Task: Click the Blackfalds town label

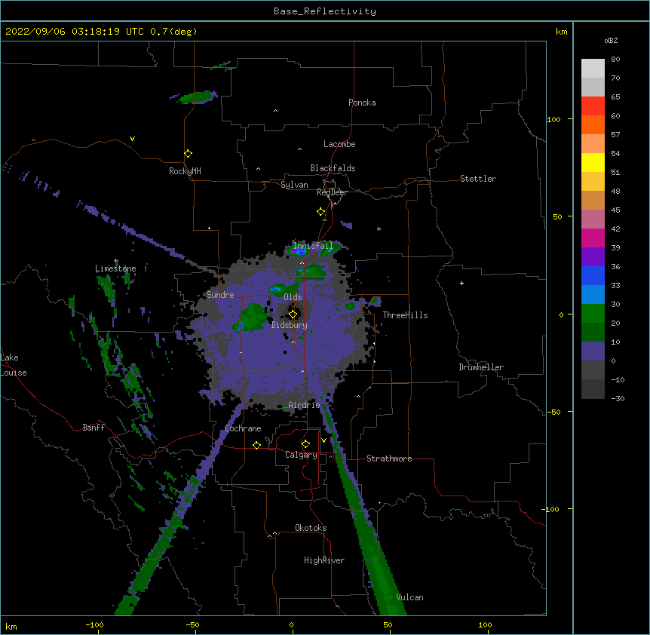Action: tap(333, 168)
